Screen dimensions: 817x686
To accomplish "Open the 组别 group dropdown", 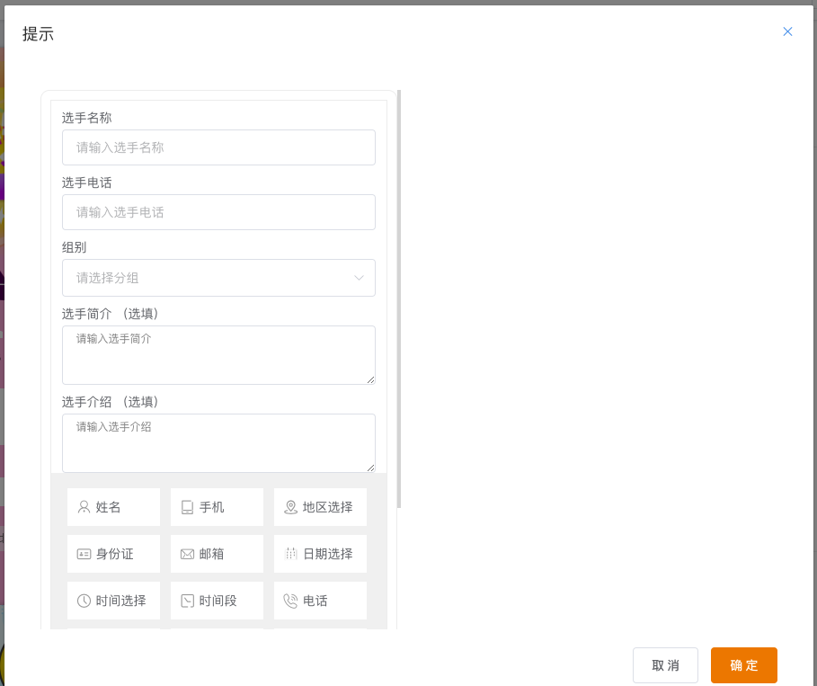I will [207, 278].
